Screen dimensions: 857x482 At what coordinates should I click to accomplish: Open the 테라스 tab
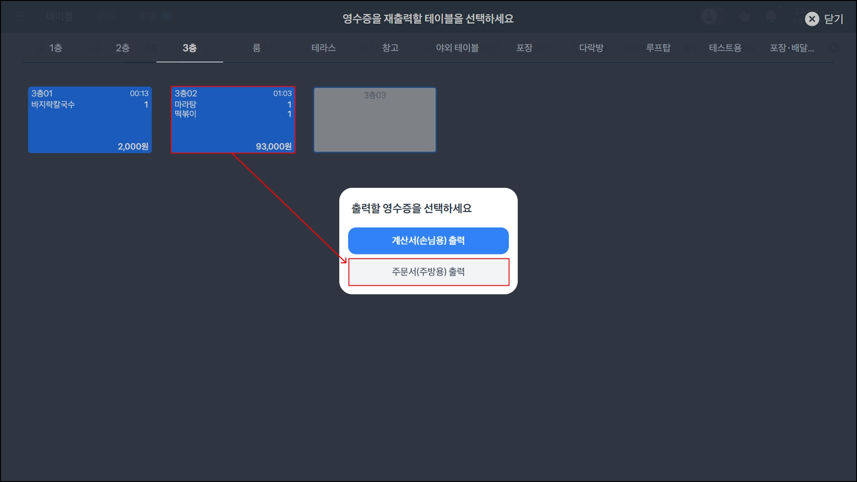click(x=323, y=48)
